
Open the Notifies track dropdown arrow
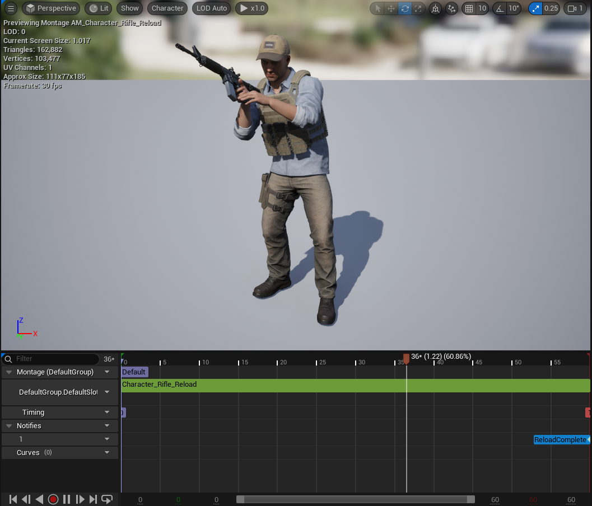click(107, 425)
